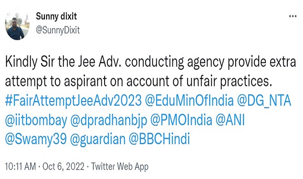Viewport: 303px width, 179px height.
Task: Open the three-dot More options menu
Action: coord(293,17)
